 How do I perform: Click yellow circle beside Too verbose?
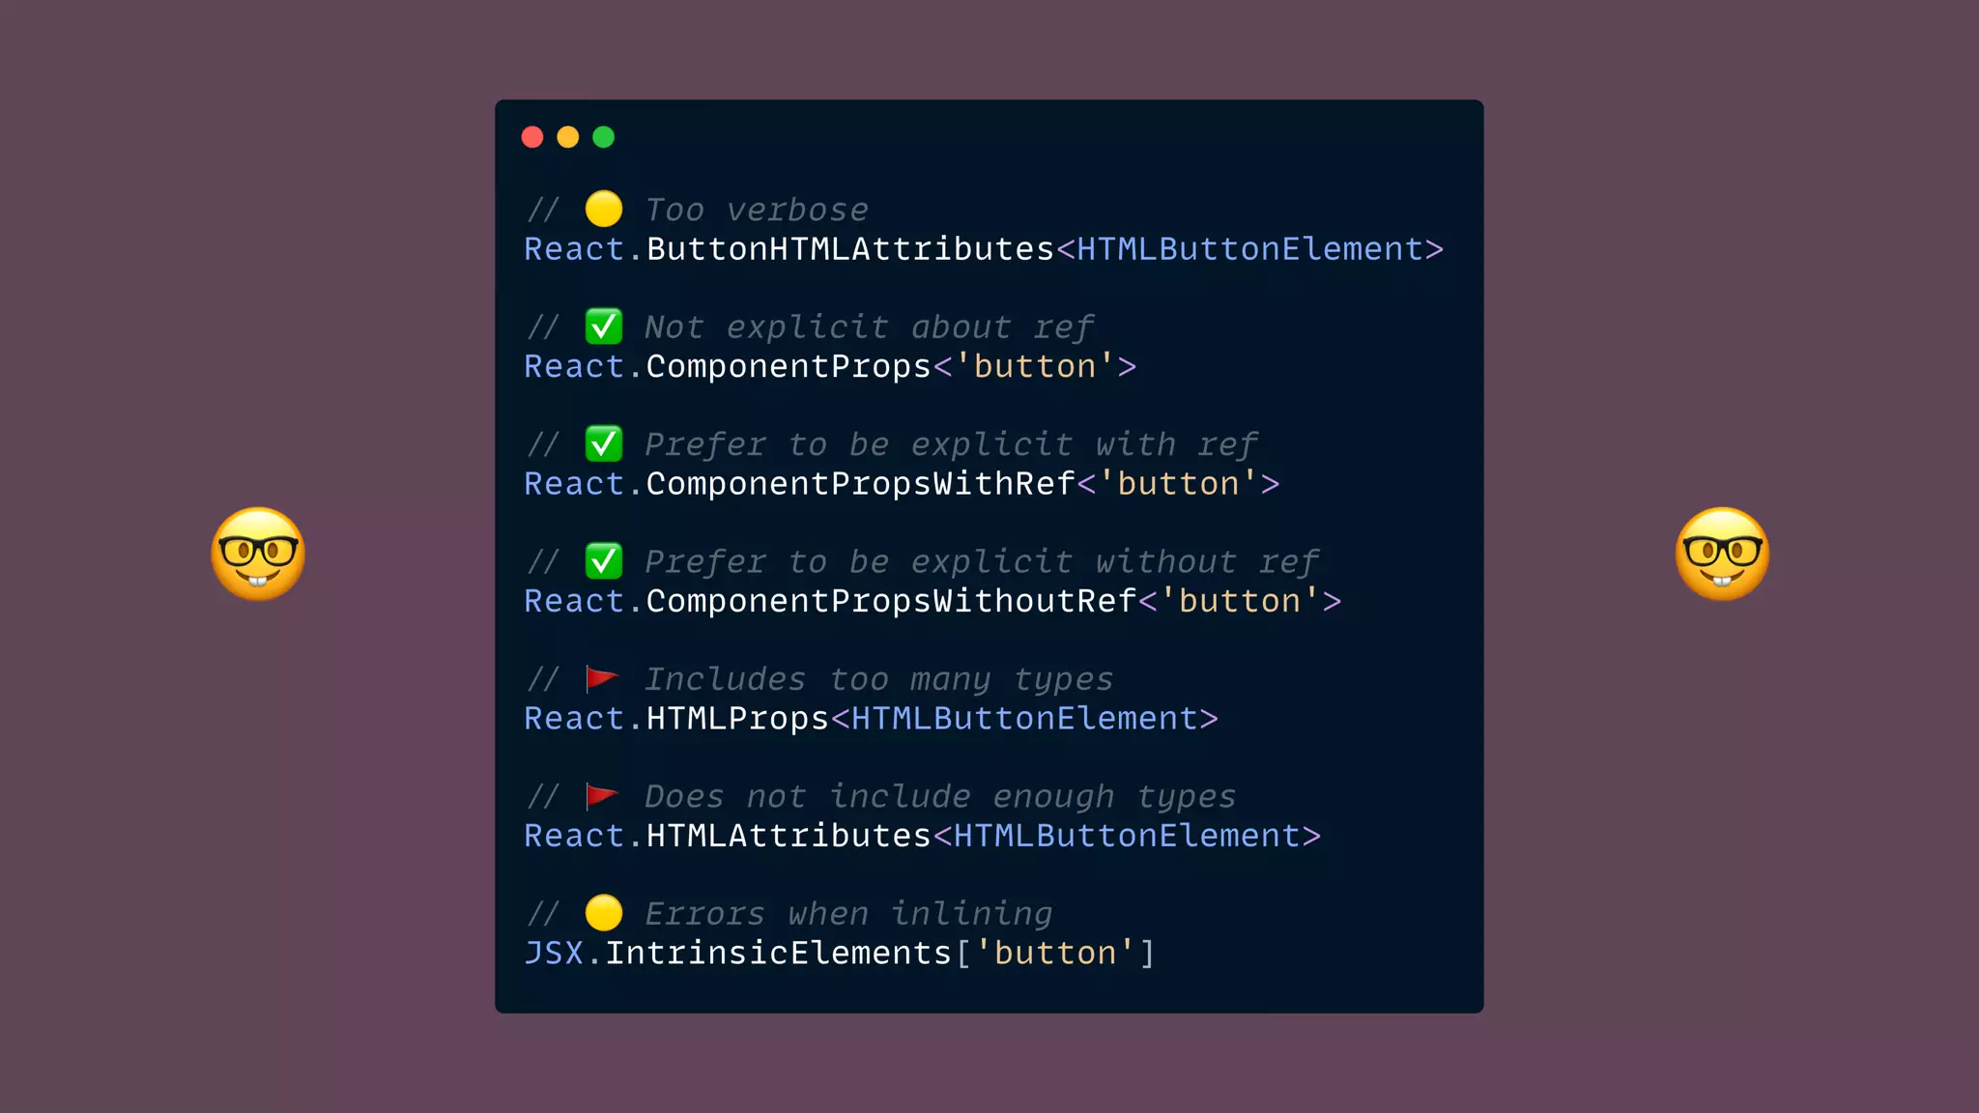coord(604,209)
